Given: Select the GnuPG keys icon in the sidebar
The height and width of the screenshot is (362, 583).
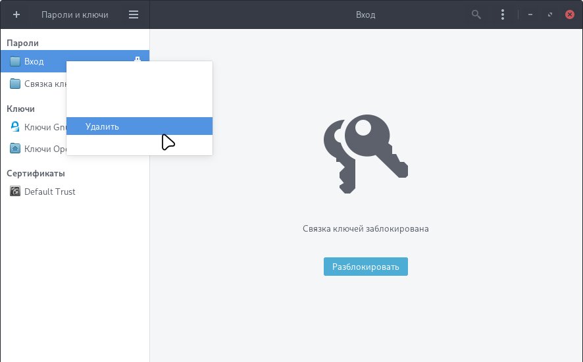Looking at the screenshot, I should (x=15, y=127).
